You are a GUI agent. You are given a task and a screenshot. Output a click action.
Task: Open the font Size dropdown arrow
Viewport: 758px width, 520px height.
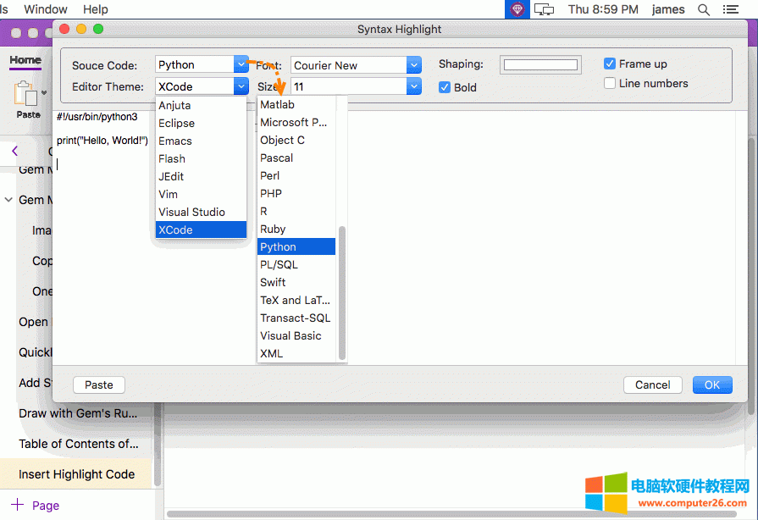click(x=413, y=86)
